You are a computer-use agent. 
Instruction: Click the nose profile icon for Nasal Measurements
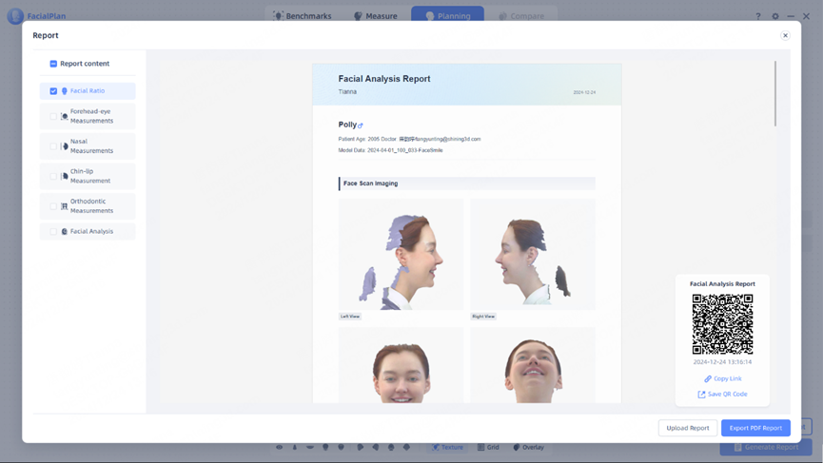coord(65,146)
